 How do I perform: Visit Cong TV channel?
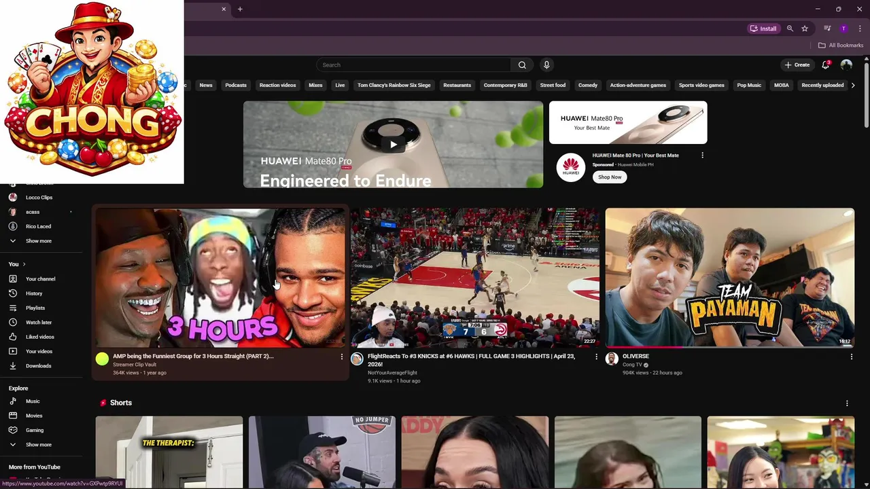click(x=631, y=365)
